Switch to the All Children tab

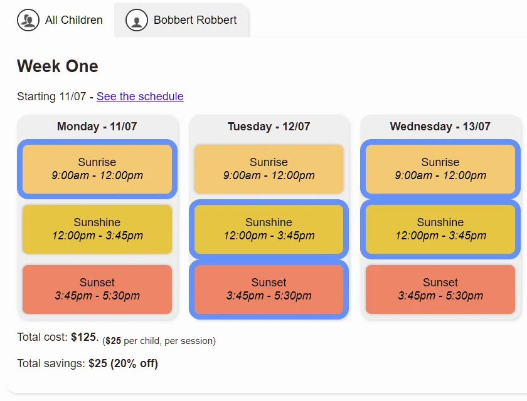tap(60, 20)
